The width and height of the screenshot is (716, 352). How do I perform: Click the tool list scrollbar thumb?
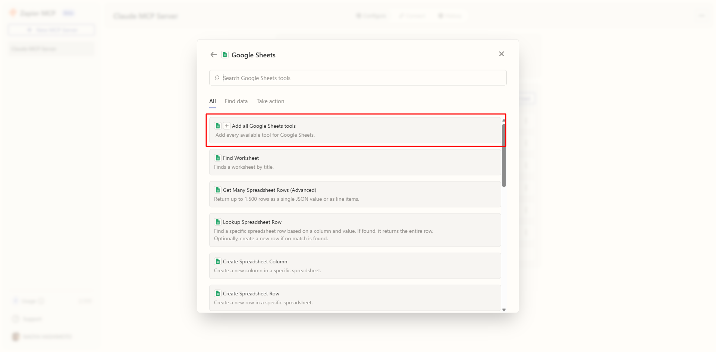pyautogui.click(x=504, y=155)
